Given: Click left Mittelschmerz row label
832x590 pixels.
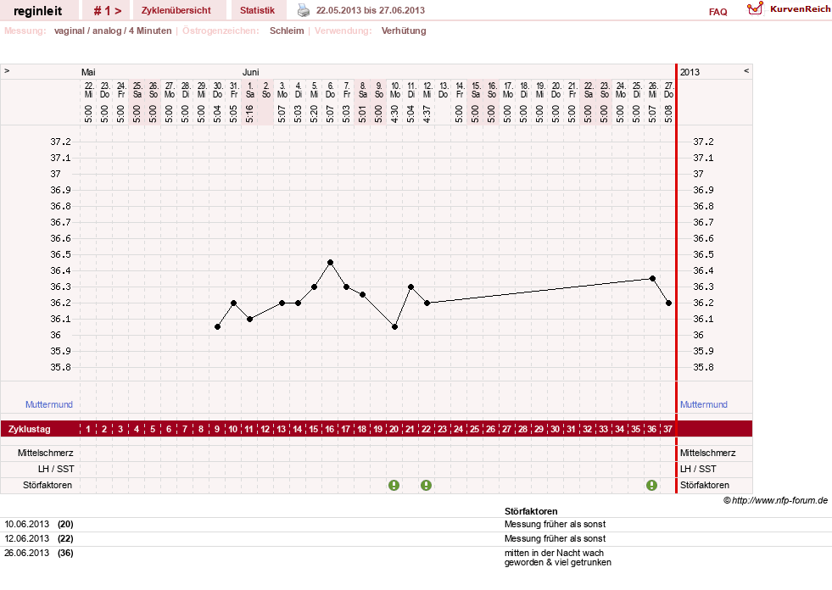Looking at the screenshot, I should 46,453.
